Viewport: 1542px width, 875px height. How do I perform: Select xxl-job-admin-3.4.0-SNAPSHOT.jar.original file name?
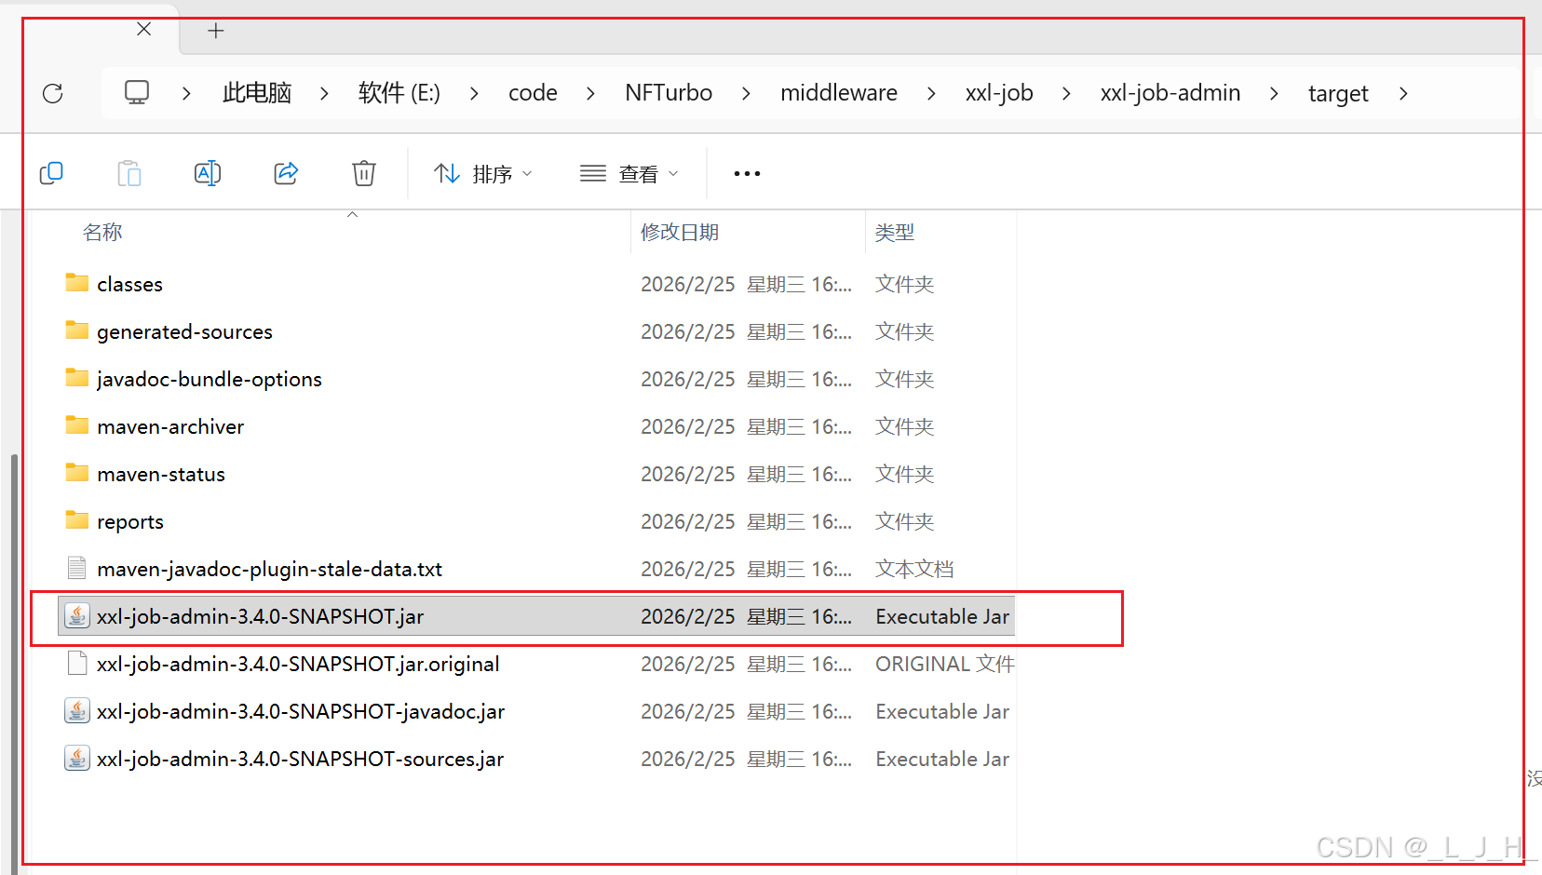(x=298, y=664)
